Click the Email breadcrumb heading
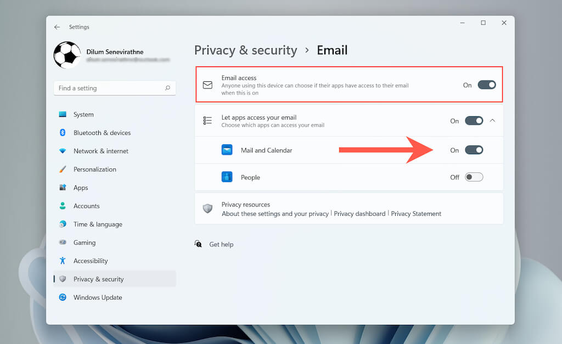 [x=332, y=50]
